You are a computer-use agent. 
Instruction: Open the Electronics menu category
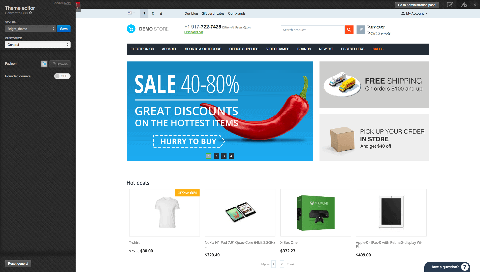tap(142, 49)
